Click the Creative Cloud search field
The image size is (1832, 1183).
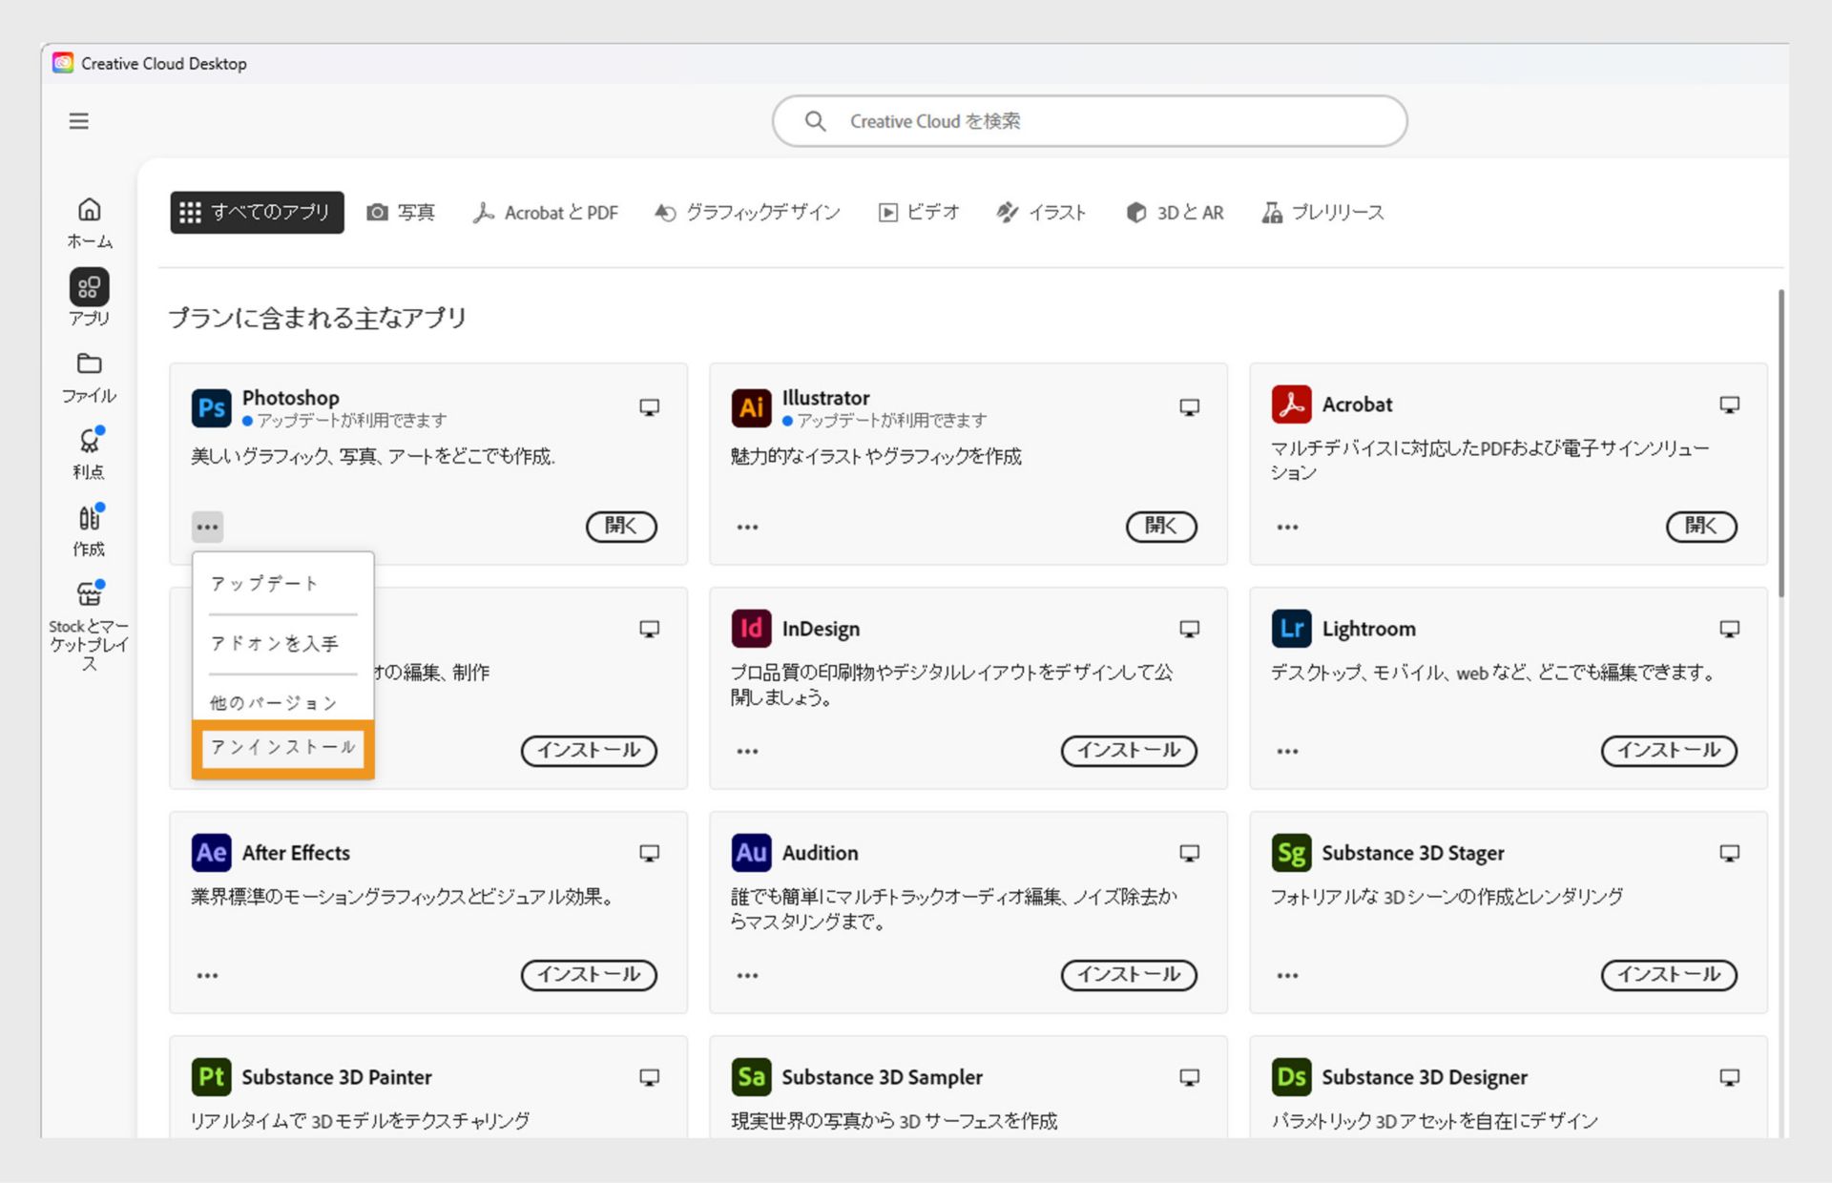point(1090,121)
